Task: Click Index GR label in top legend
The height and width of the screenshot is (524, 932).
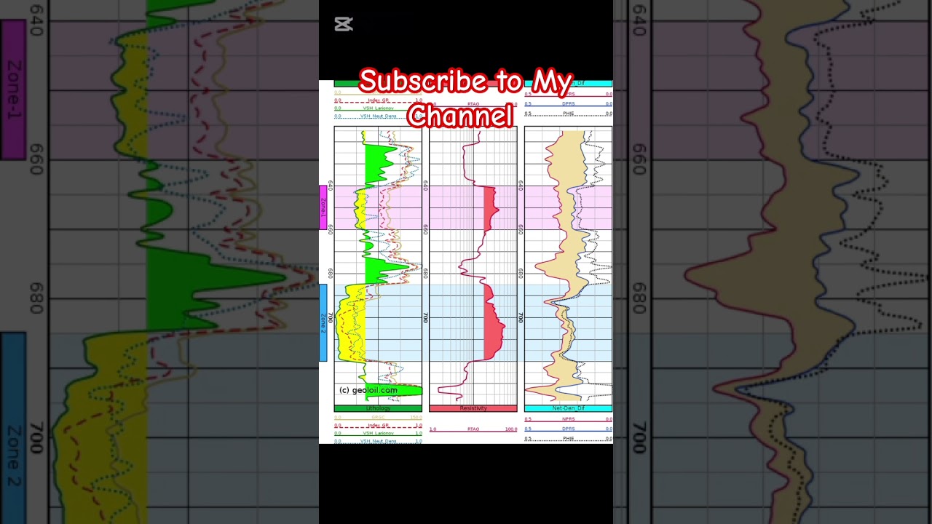Action: point(379,100)
